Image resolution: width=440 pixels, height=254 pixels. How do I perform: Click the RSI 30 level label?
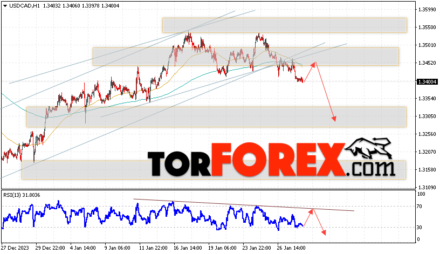click(x=420, y=228)
